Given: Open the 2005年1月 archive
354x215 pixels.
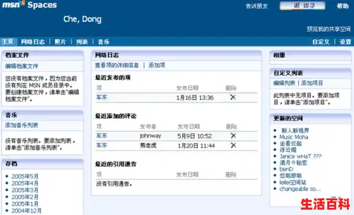Looking at the screenshot, I should [x=25, y=204].
